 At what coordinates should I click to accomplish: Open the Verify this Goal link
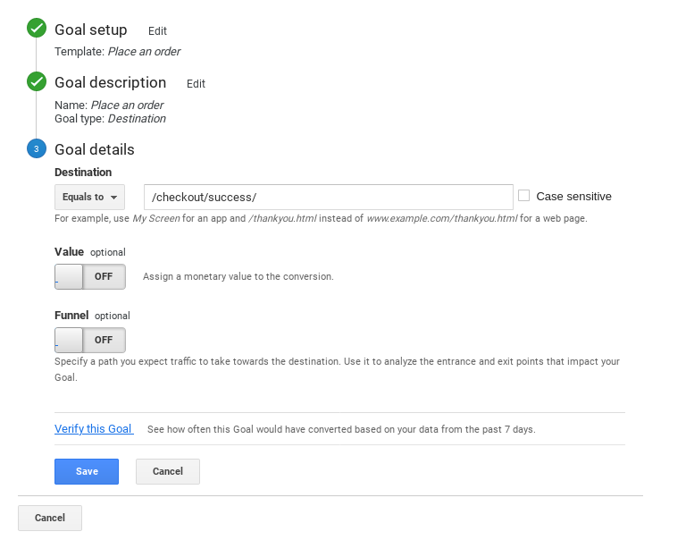[93, 429]
